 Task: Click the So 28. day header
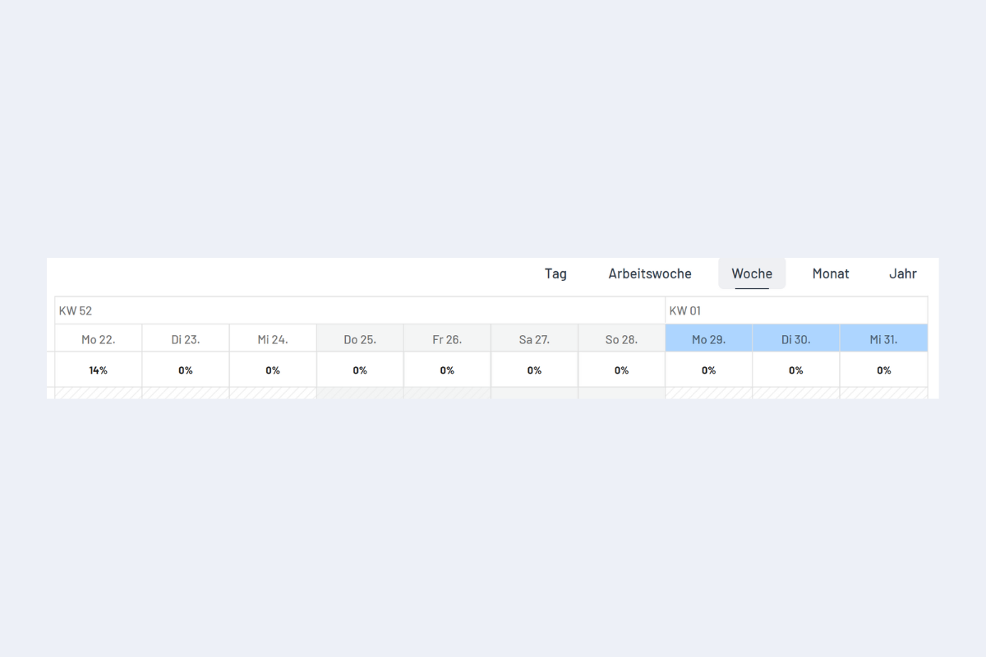click(621, 339)
